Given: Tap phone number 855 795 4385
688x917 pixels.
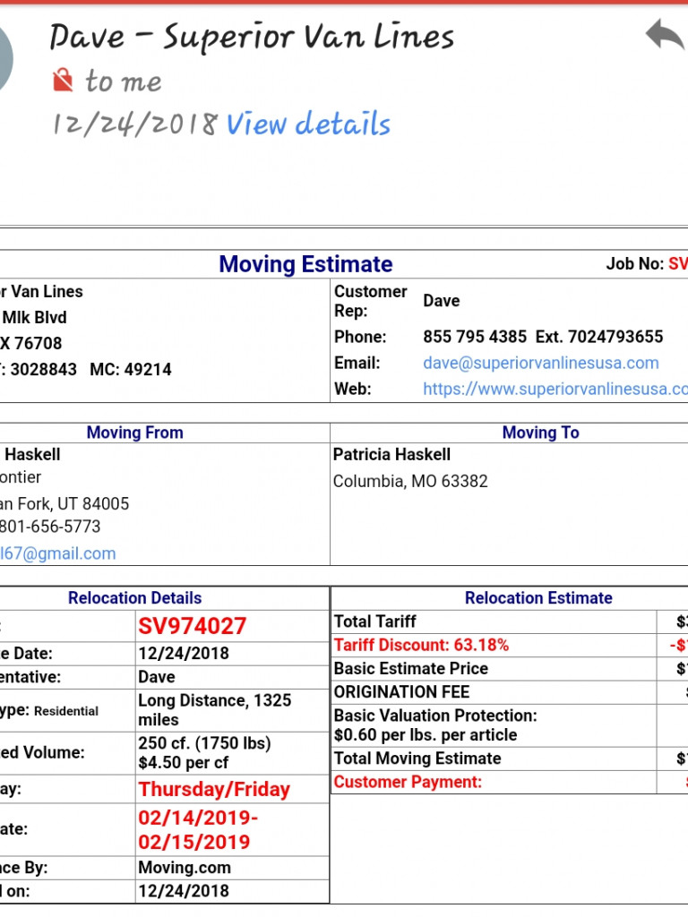Looking at the screenshot, I should point(475,337).
